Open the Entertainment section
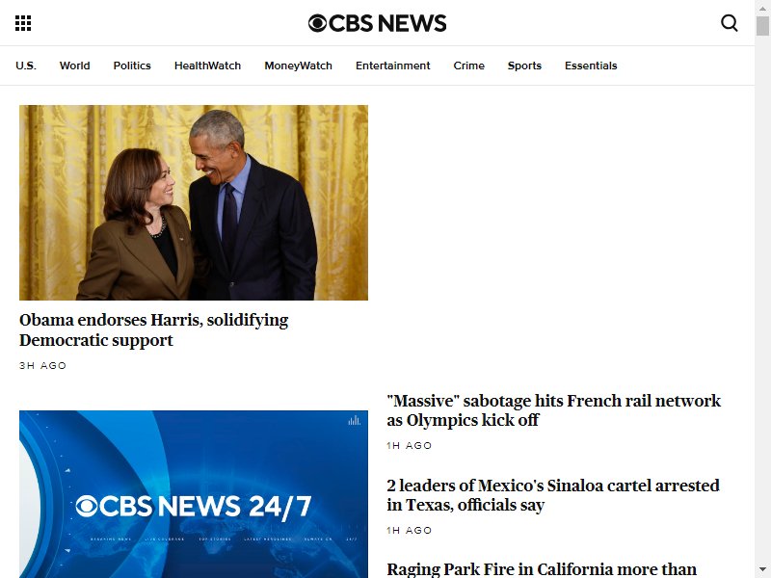 coord(393,66)
